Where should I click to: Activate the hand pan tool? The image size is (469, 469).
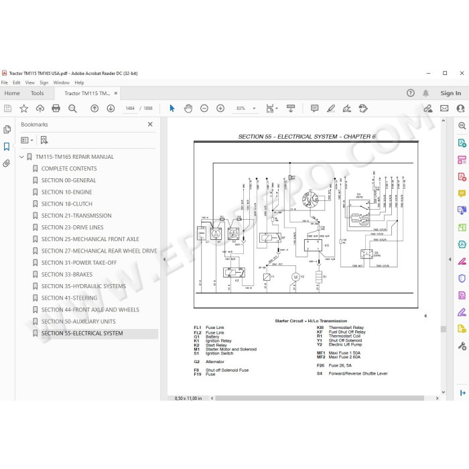tap(188, 109)
